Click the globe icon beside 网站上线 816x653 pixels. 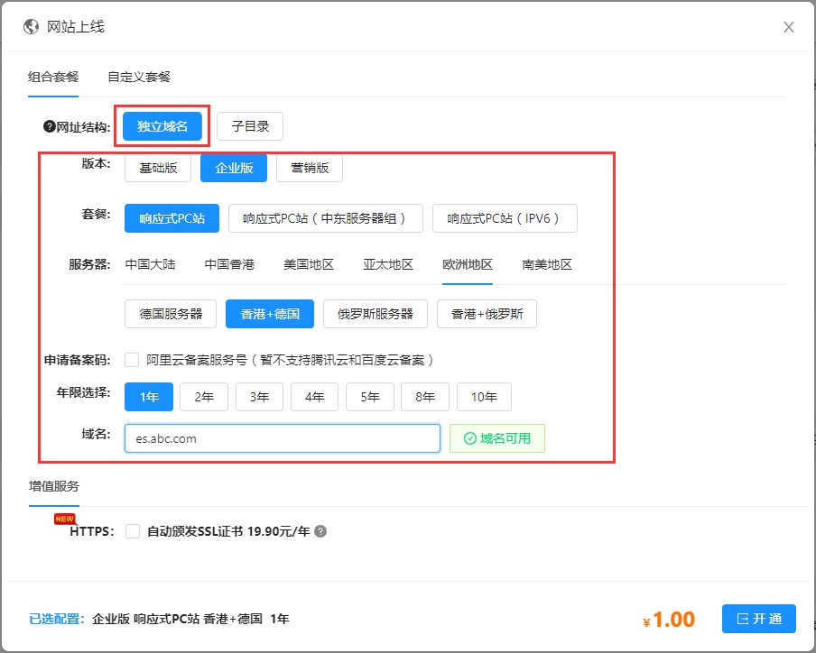[x=32, y=27]
